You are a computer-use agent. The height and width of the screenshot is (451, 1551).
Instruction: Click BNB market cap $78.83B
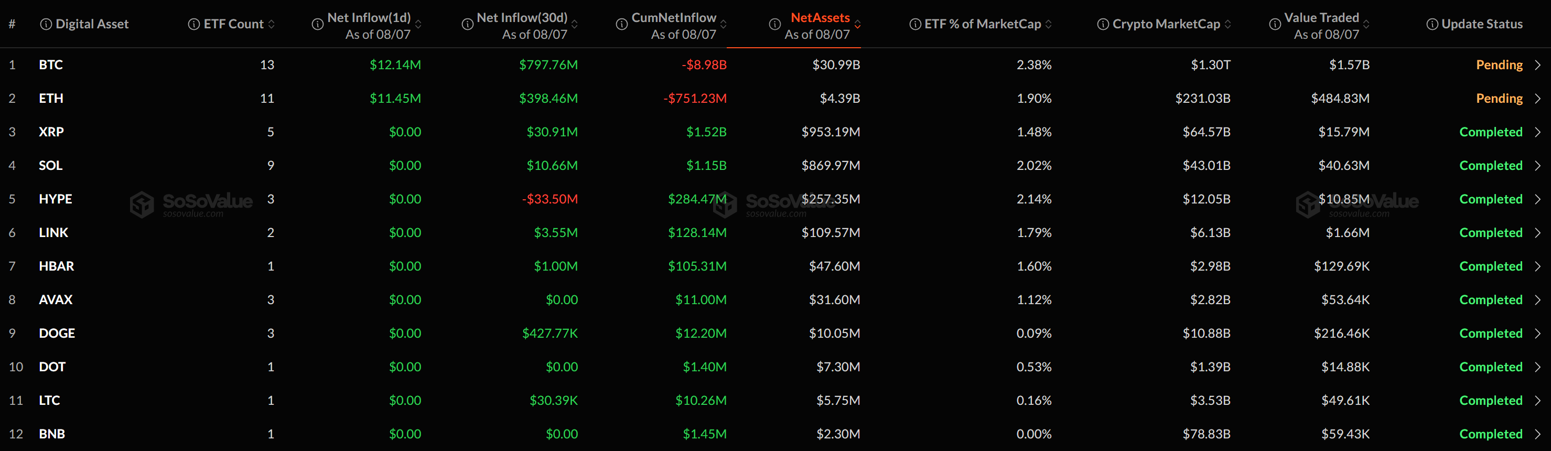(x=1207, y=434)
